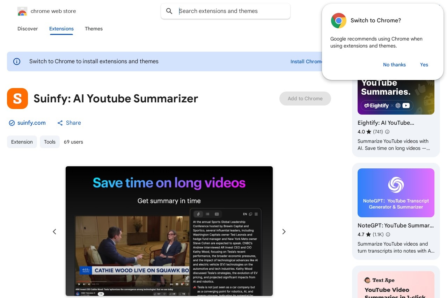Screen dimensions: 447x298
Task: Go to the previous screenshot with left arrow
Action: 54,232
